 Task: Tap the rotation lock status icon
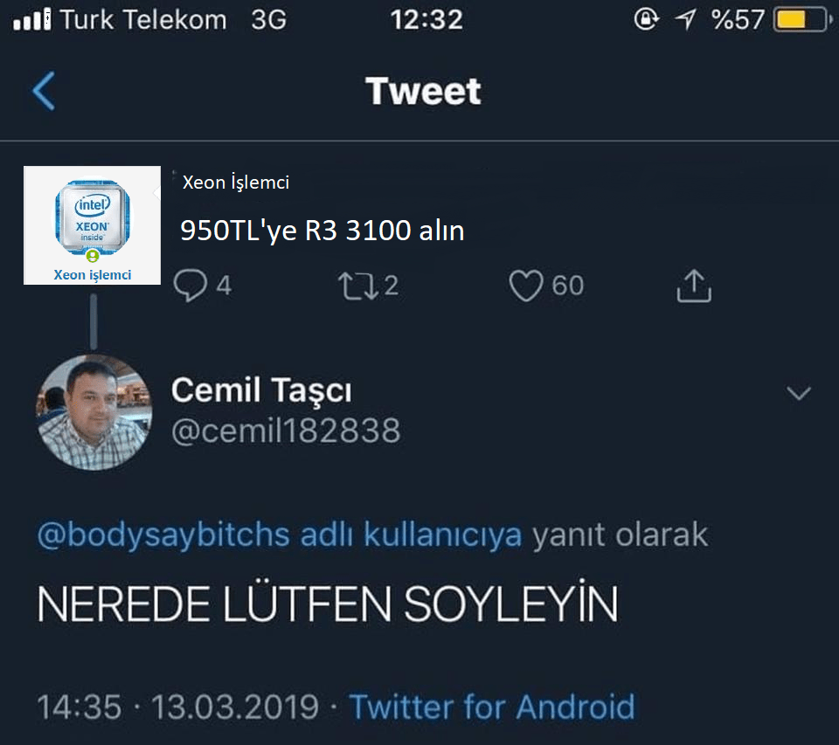(x=647, y=20)
